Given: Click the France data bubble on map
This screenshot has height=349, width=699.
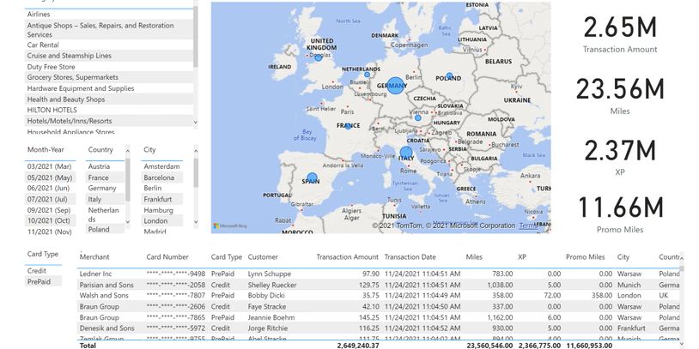Looking at the screenshot, I should click(348, 126).
